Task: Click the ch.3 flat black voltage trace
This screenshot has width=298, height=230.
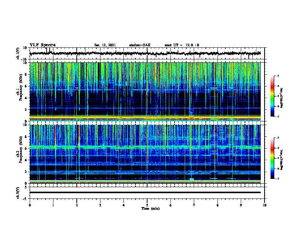Action: [145, 192]
